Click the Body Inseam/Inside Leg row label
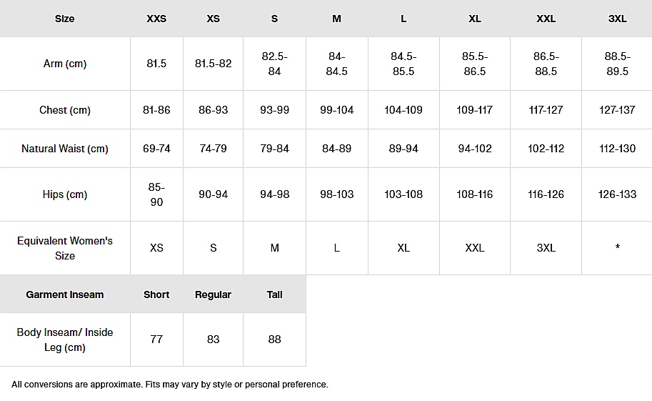This screenshot has height=401, width=652. point(65,340)
